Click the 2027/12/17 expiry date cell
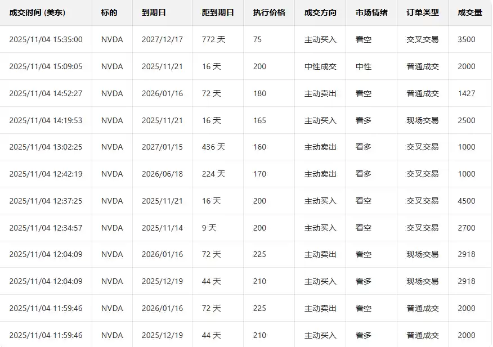 click(162, 39)
